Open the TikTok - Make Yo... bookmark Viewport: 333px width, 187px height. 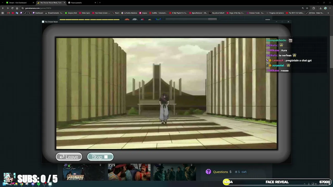tap(315, 13)
